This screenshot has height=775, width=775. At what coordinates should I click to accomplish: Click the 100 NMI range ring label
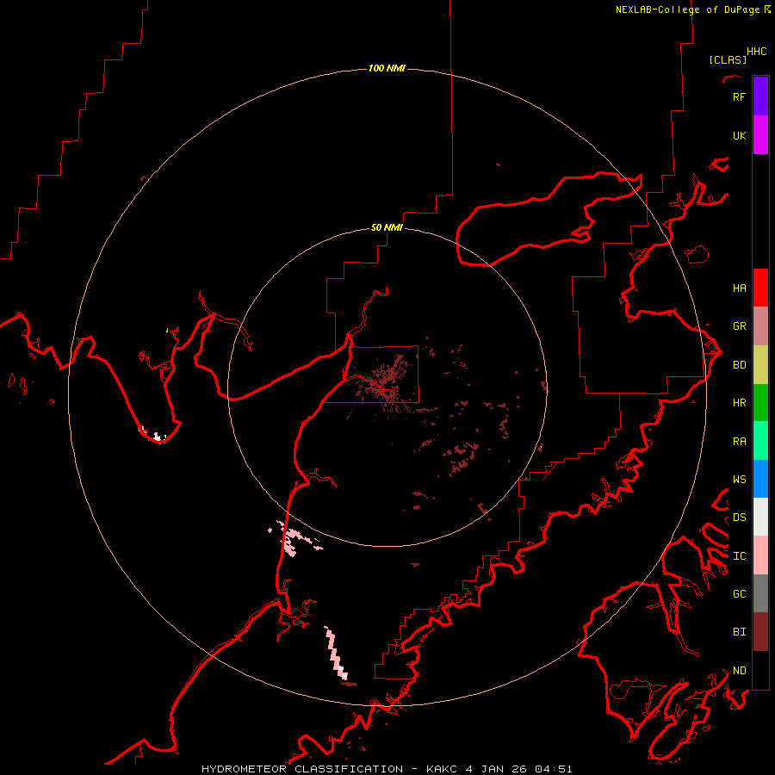[387, 68]
